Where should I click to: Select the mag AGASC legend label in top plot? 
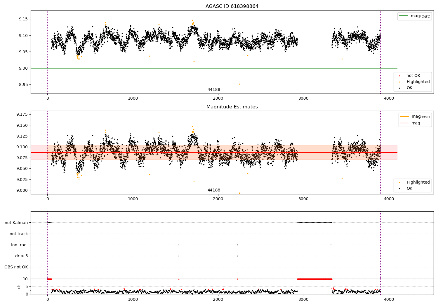click(x=420, y=16)
